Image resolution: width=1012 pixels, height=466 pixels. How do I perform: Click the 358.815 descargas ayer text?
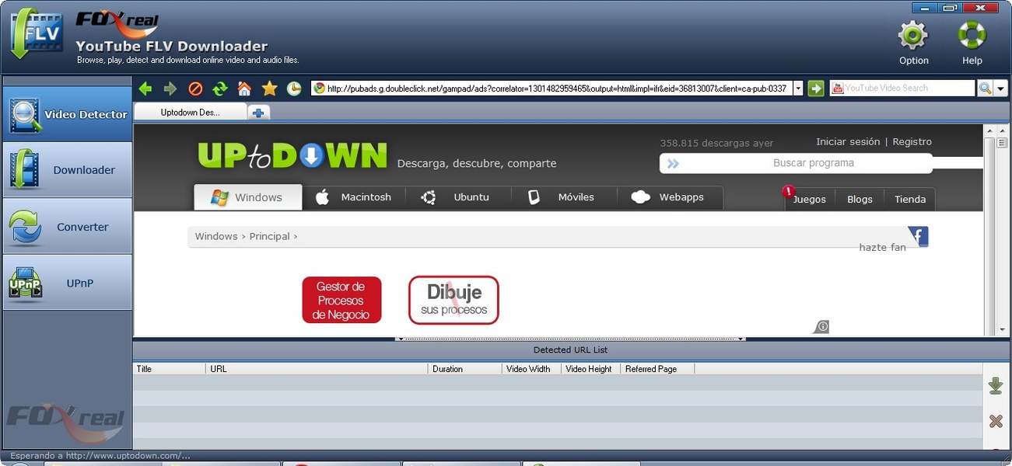[x=716, y=143]
